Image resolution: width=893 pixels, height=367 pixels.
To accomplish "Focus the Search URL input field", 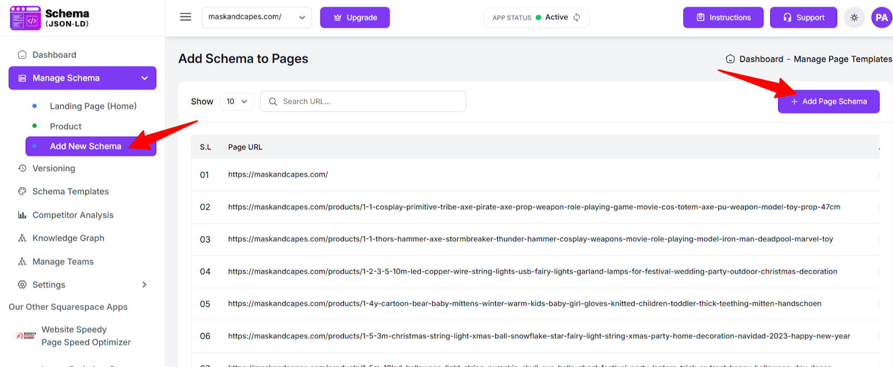I will 368,102.
